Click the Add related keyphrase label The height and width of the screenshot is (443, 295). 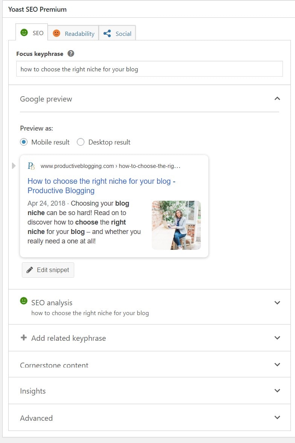click(69, 338)
